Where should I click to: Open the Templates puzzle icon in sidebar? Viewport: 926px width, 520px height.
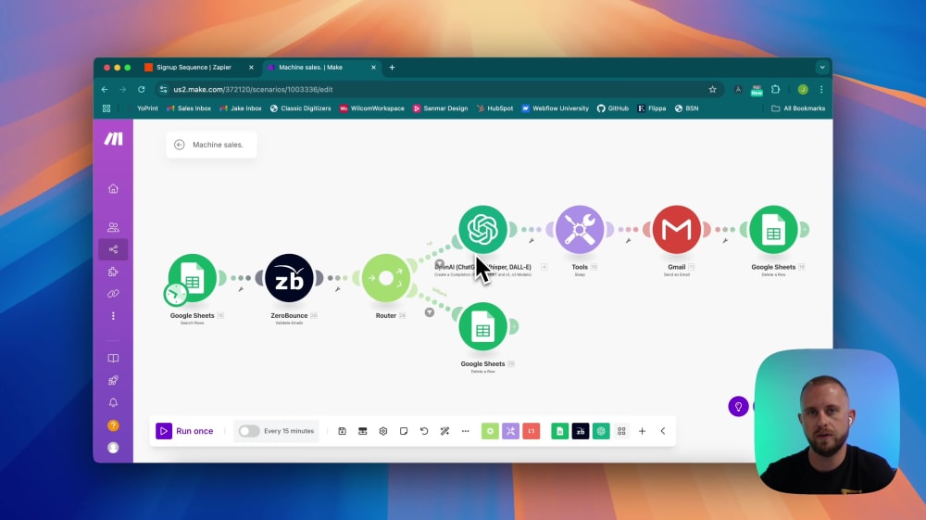(x=113, y=272)
